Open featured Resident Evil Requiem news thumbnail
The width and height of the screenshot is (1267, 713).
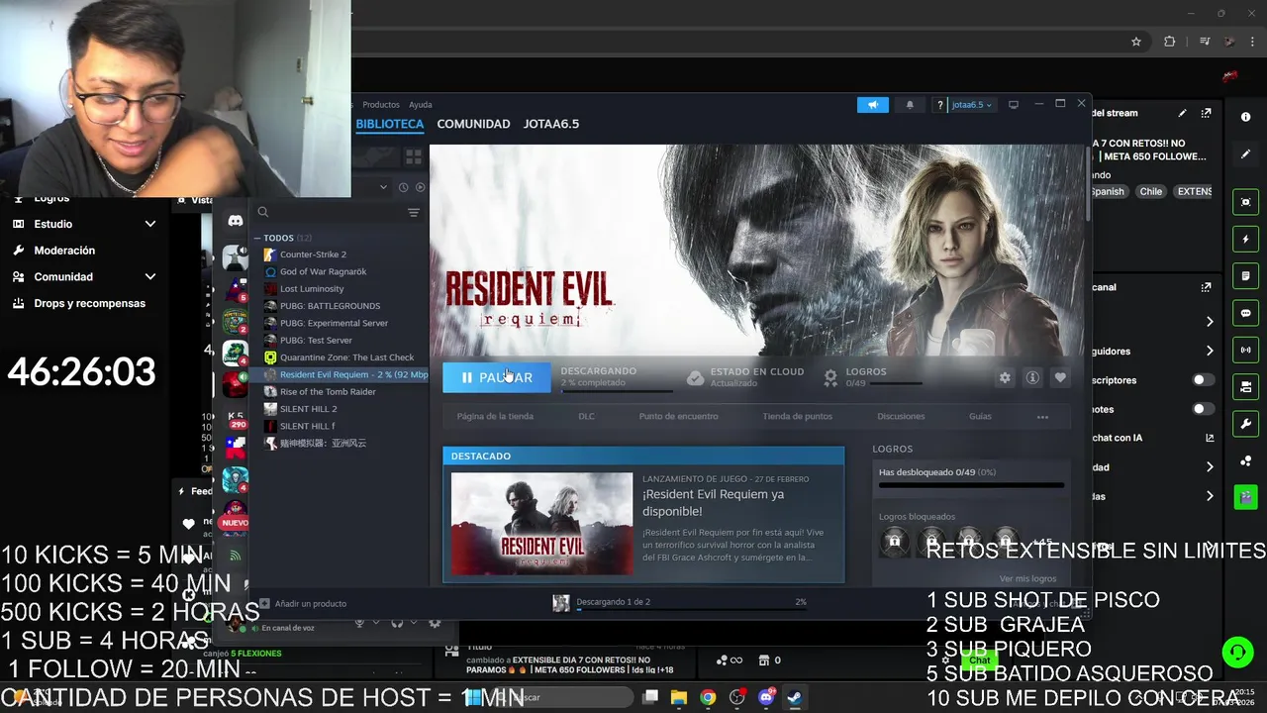tap(541, 523)
